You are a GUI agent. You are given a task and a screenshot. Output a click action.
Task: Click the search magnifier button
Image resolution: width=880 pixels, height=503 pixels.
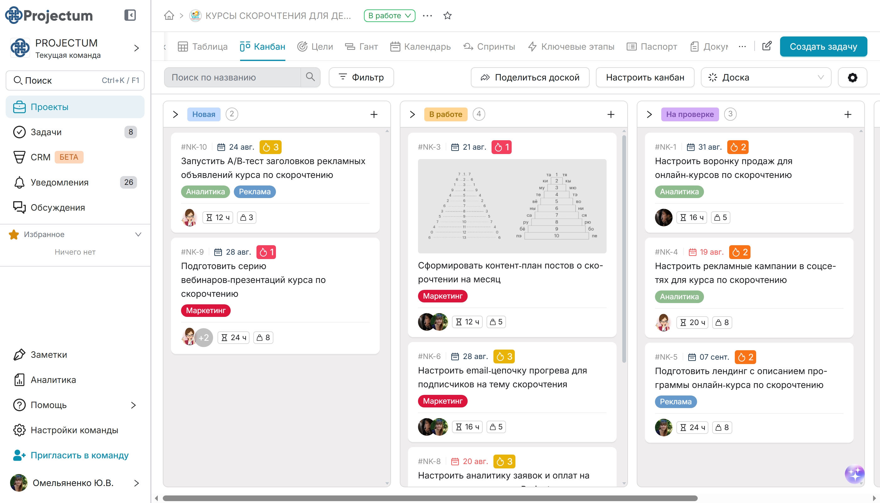(x=310, y=77)
